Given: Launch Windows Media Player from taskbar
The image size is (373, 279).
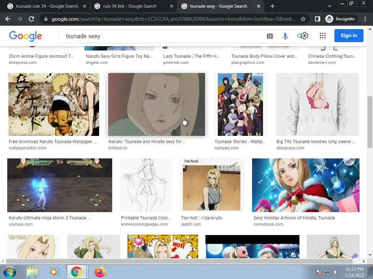Looking at the screenshot, I should [54, 272].
